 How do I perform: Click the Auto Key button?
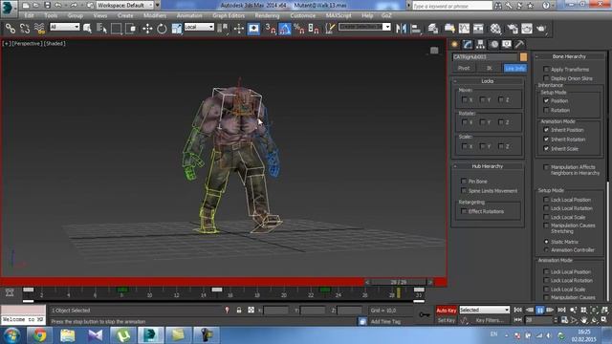447,311
